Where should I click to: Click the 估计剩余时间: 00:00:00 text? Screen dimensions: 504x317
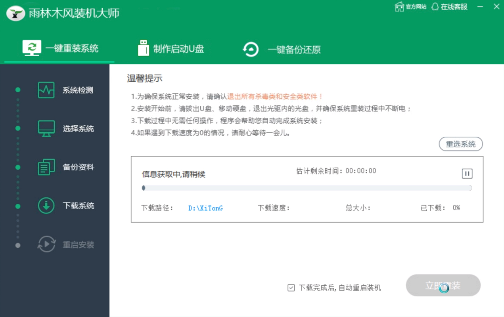click(336, 171)
